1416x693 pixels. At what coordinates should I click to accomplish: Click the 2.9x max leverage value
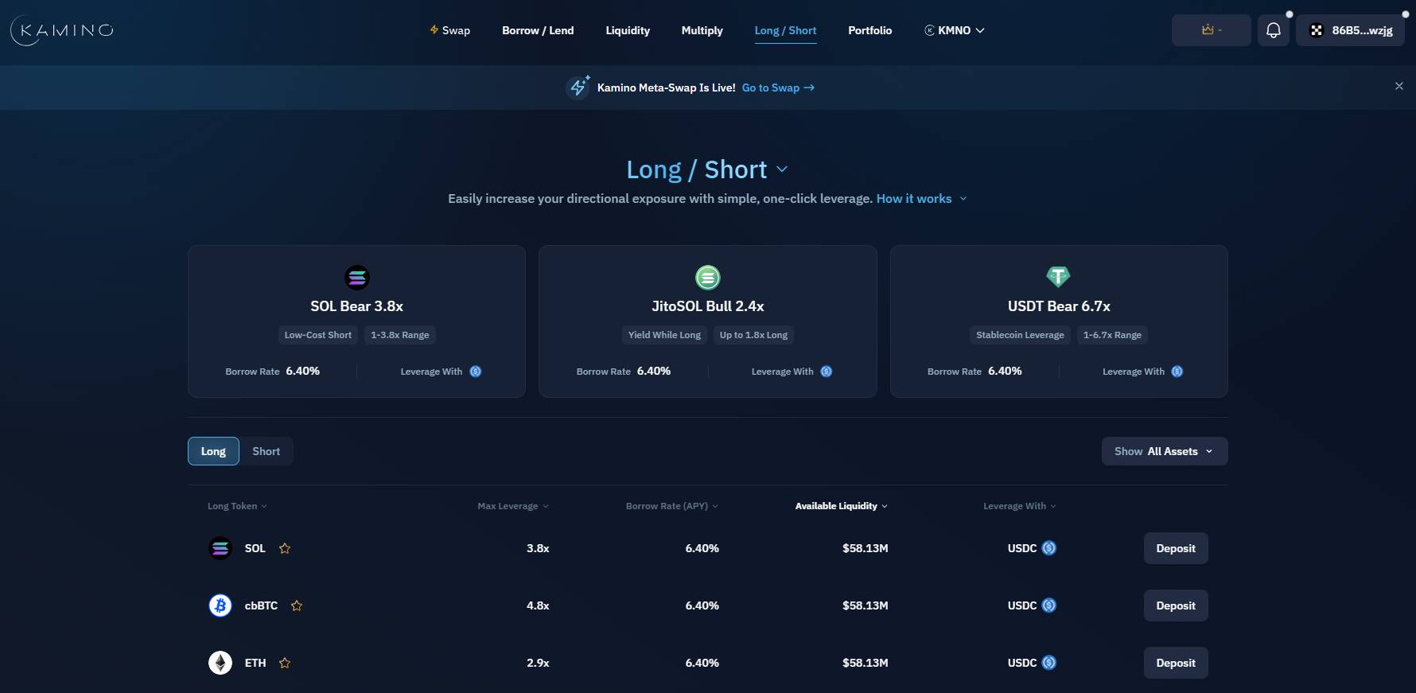click(538, 663)
